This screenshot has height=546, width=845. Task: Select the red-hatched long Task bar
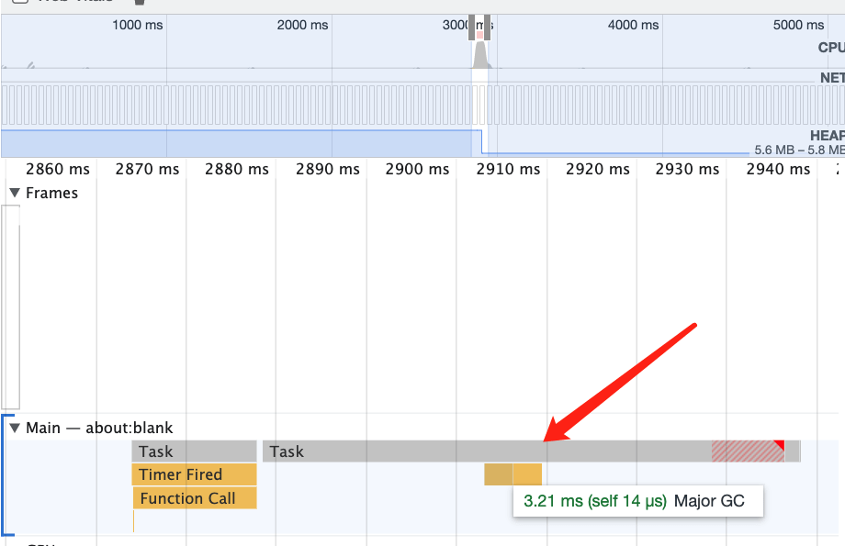click(x=744, y=451)
